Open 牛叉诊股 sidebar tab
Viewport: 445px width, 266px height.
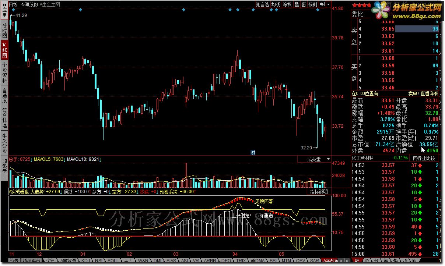click(x=4, y=143)
